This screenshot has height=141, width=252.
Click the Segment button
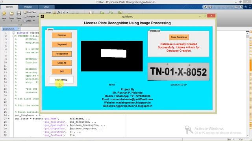pos(62,44)
